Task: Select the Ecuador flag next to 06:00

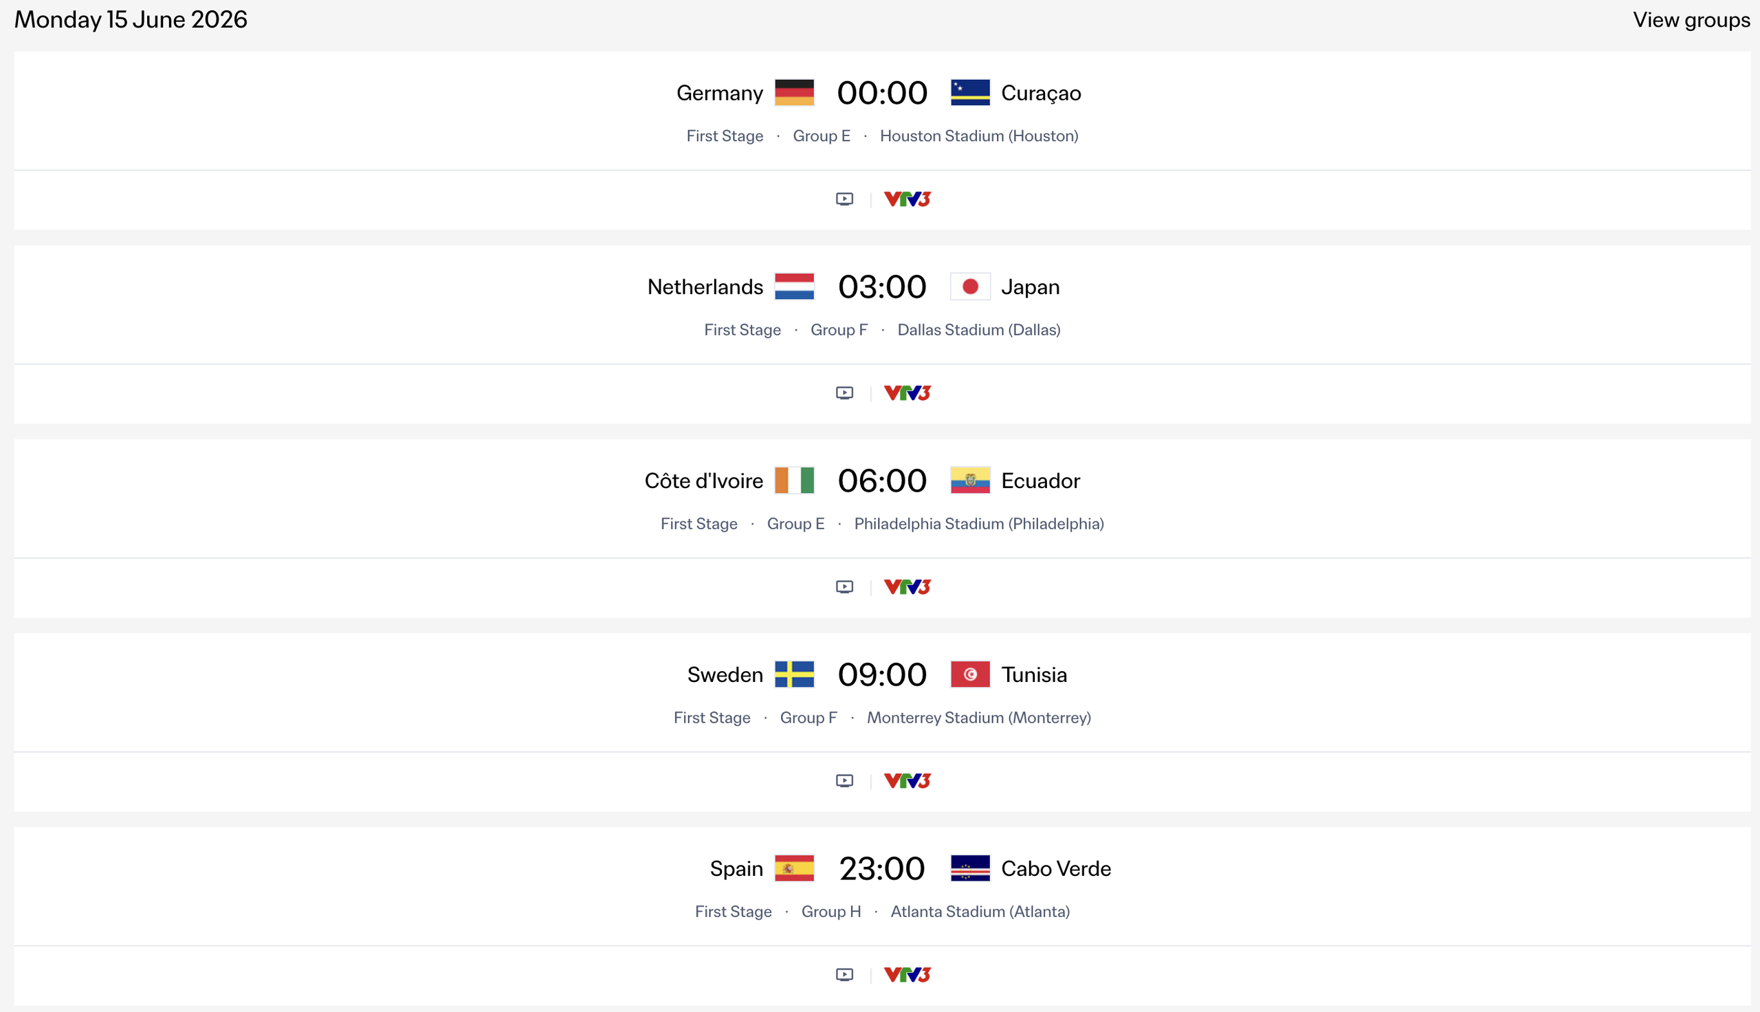Action: tap(970, 481)
